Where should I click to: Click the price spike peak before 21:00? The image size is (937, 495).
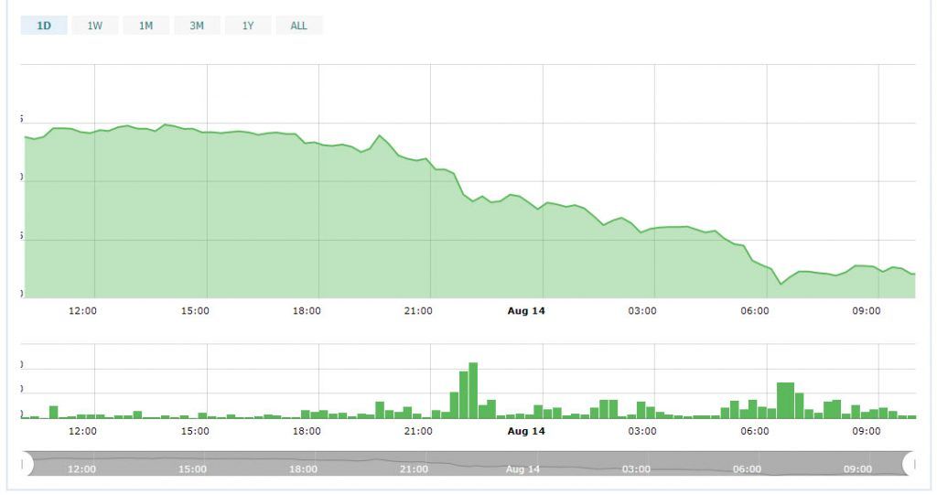379,135
